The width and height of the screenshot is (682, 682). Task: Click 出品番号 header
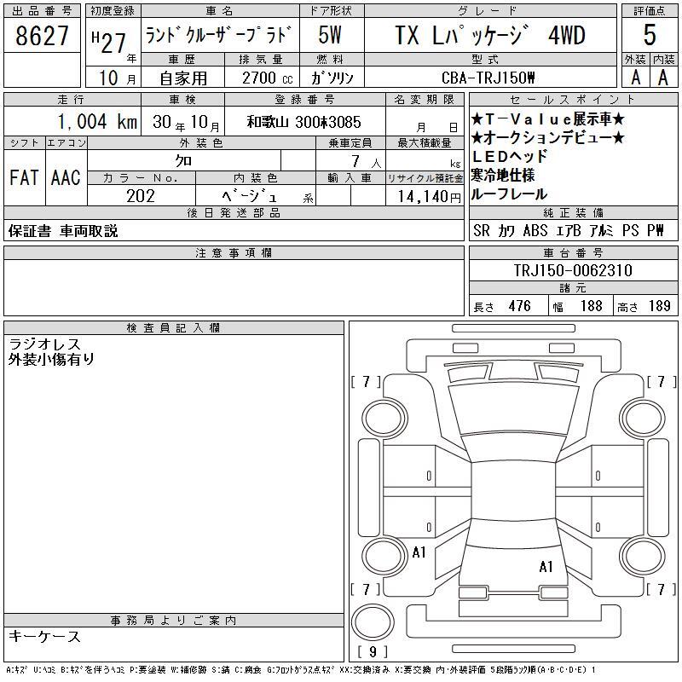click(42, 11)
